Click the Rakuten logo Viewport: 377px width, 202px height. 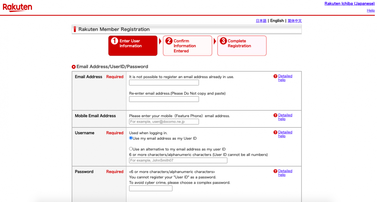tap(18, 7)
